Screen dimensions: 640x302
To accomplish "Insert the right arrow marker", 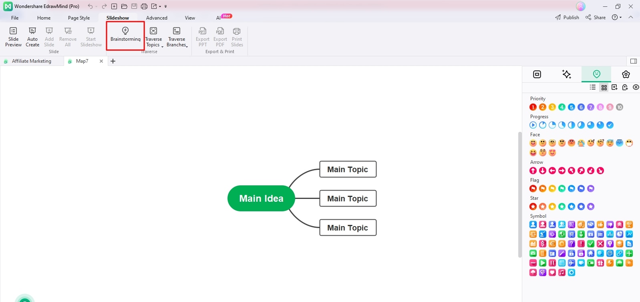I will click(x=562, y=171).
